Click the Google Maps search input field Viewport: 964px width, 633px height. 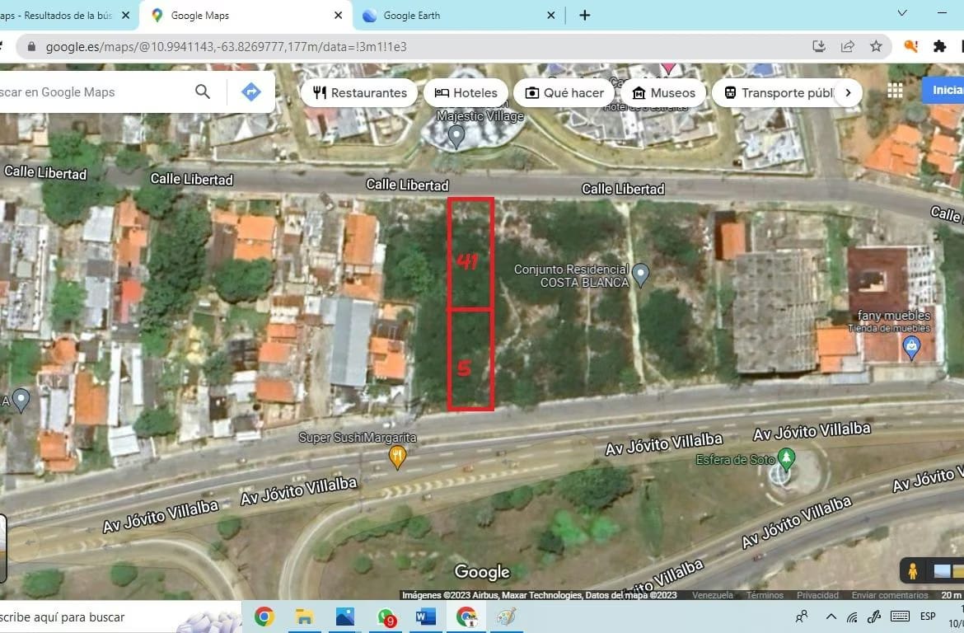(91, 92)
